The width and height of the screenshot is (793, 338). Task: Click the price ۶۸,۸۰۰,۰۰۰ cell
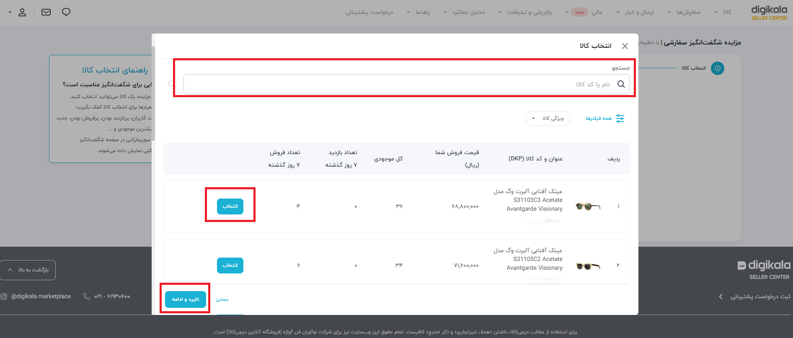465,206
